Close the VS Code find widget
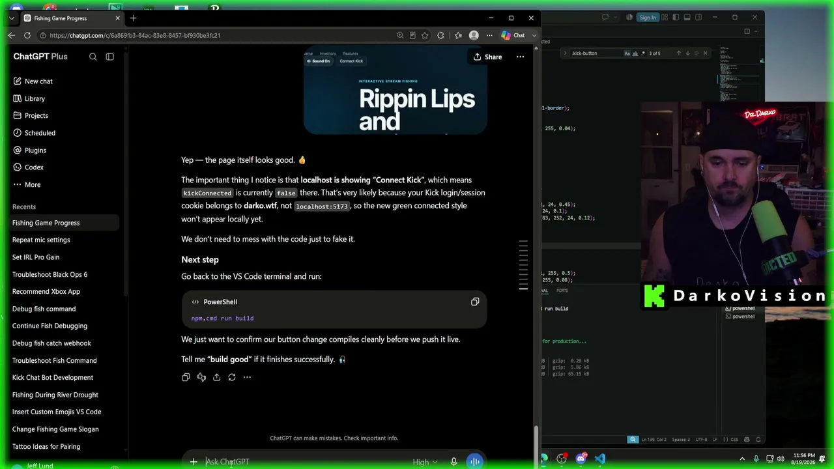This screenshot has height=469, width=834. [705, 53]
